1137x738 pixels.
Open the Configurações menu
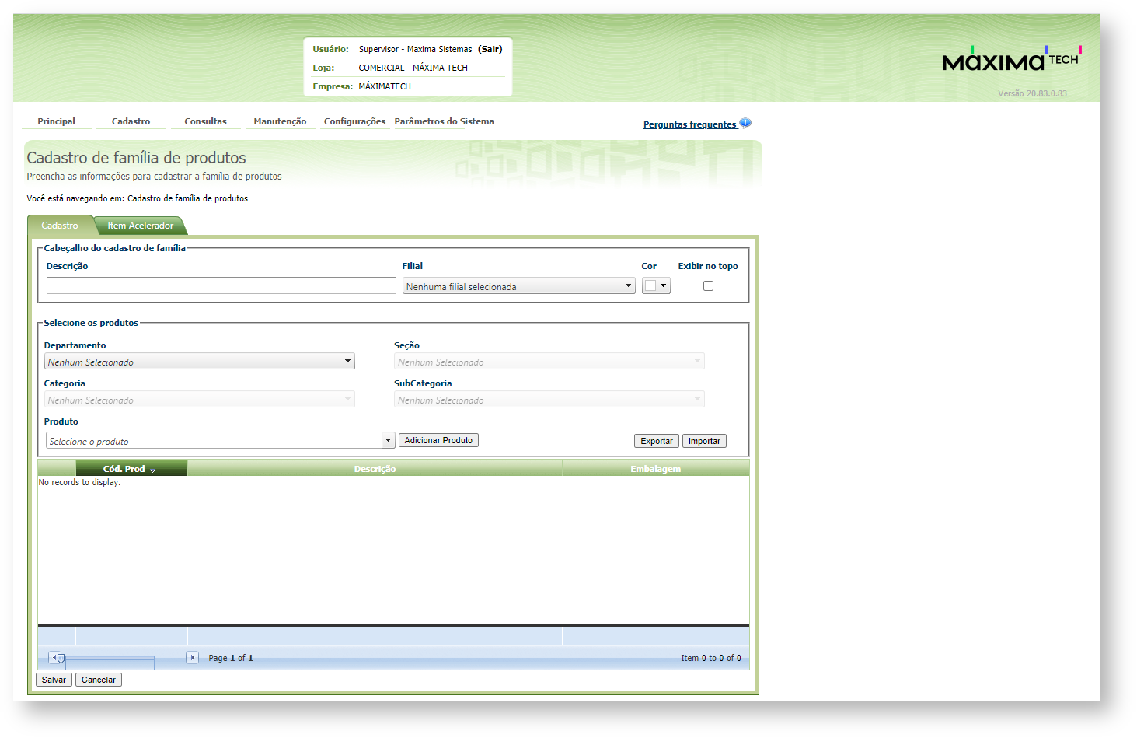(x=354, y=121)
